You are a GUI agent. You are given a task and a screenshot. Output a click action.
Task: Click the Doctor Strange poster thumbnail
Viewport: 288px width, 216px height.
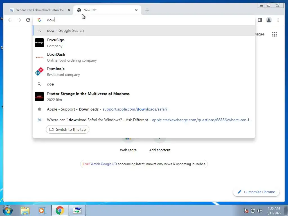pyautogui.click(x=39, y=96)
